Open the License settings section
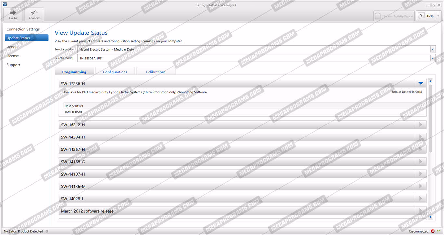Image resolution: width=444 pixels, height=235 pixels. point(13,56)
